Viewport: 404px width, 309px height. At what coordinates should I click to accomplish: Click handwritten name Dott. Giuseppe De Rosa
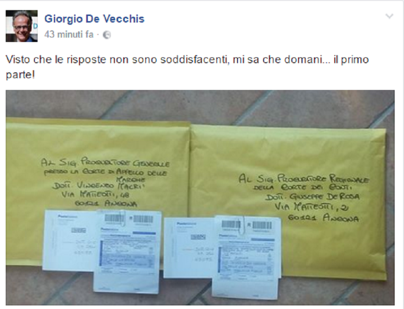pyautogui.click(x=313, y=197)
